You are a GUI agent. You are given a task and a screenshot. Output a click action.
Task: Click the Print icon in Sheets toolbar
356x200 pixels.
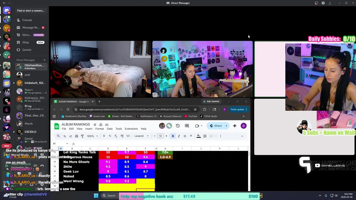click(76, 136)
